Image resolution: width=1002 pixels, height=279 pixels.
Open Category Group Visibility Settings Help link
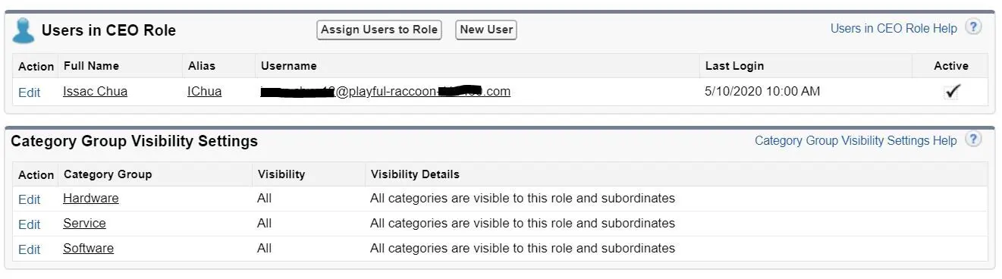pyautogui.click(x=856, y=141)
